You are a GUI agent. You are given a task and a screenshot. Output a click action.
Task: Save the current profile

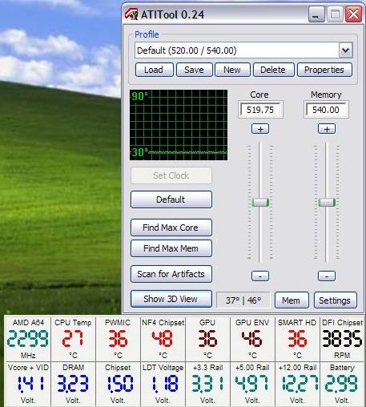point(195,70)
